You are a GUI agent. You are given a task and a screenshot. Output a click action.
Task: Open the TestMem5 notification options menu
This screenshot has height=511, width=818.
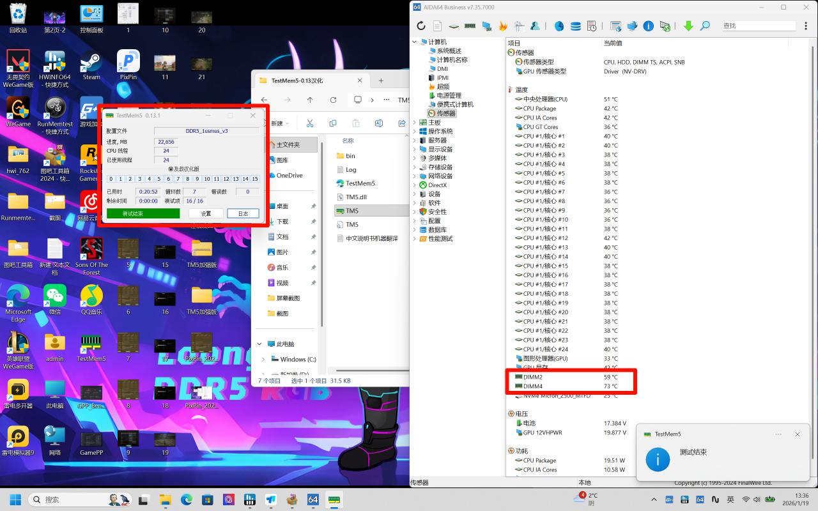pyautogui.click(x=778, y=434)
